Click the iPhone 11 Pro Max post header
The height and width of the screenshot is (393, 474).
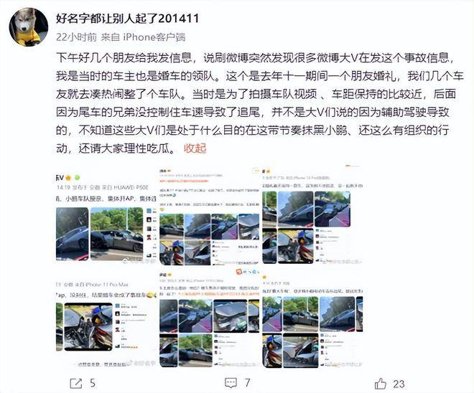pos(93,285)
